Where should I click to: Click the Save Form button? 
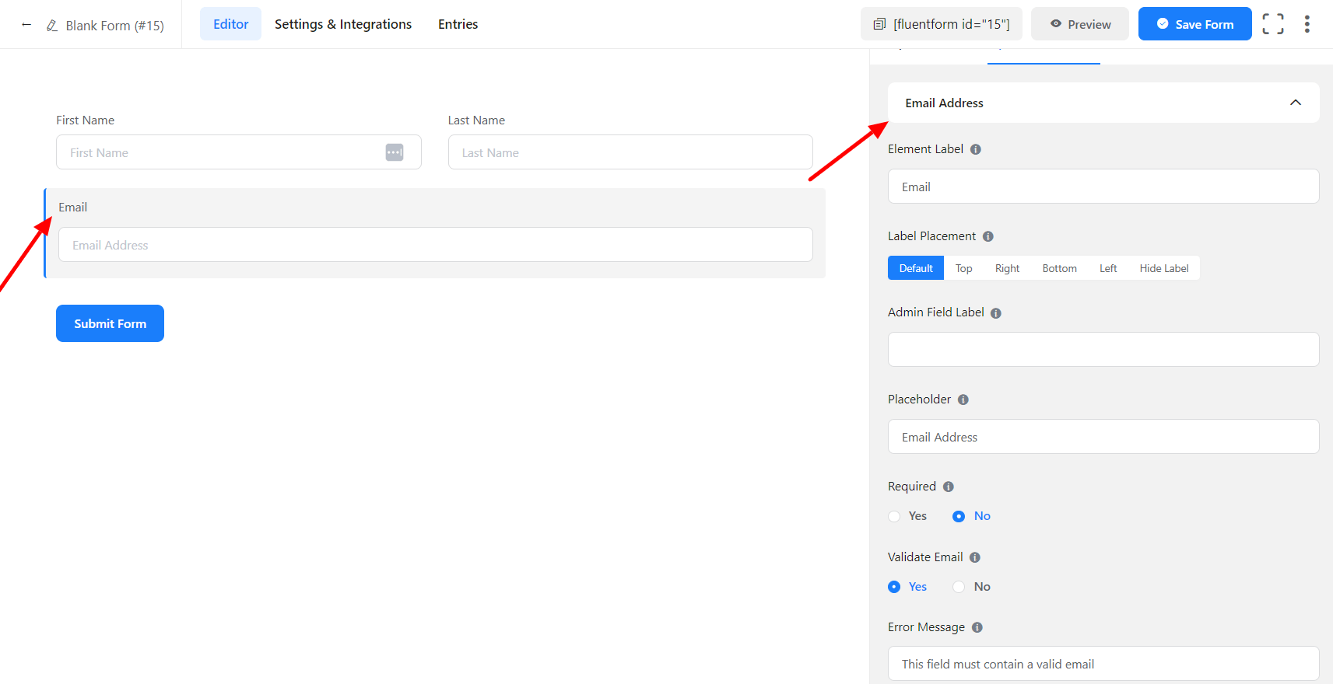click(1194, 24)
